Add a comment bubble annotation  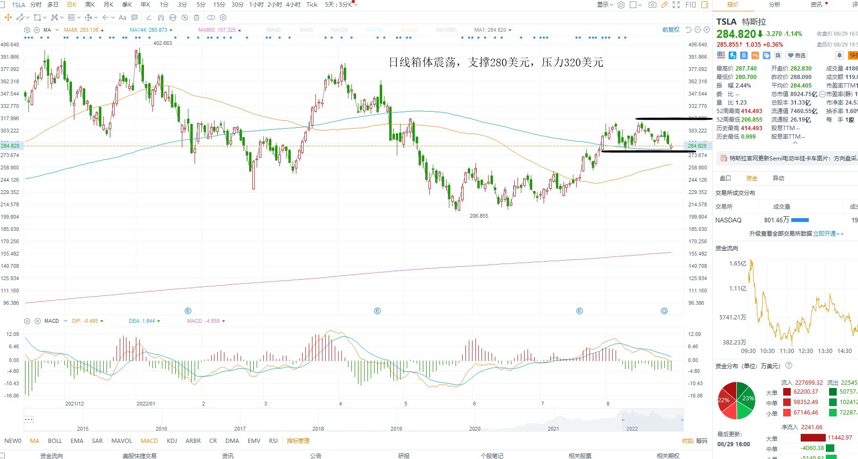[134, 18]
